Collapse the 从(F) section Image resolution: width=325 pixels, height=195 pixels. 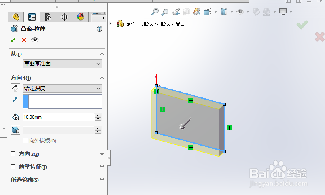click(x=102, y=54)
